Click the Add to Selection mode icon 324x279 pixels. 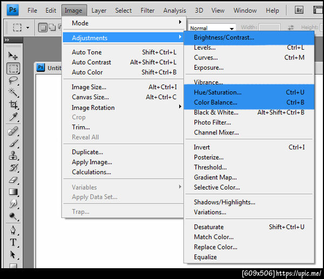point(52,28)
